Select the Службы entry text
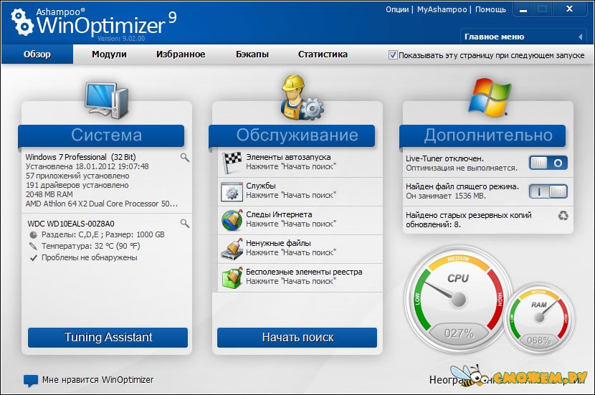Image resolution: width=595 pixels, height=395 pixels. [261, 186]
